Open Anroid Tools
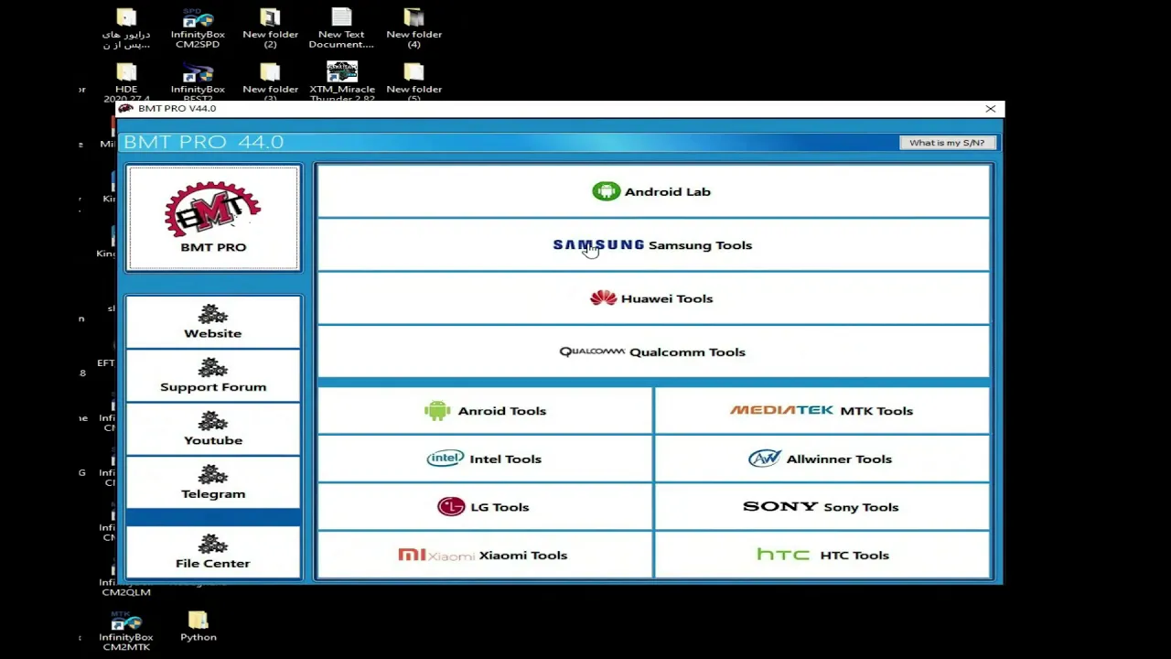Screen dimensions: 1171x659 click(485, 411)
